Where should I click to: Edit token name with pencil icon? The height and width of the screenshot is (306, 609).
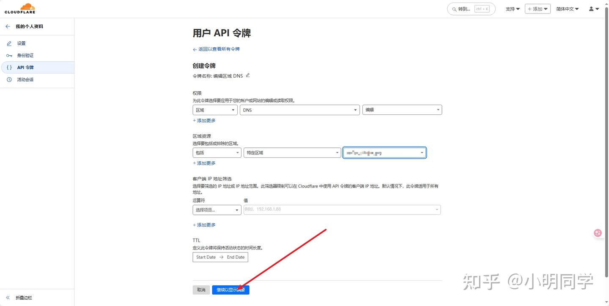point(248,76)
